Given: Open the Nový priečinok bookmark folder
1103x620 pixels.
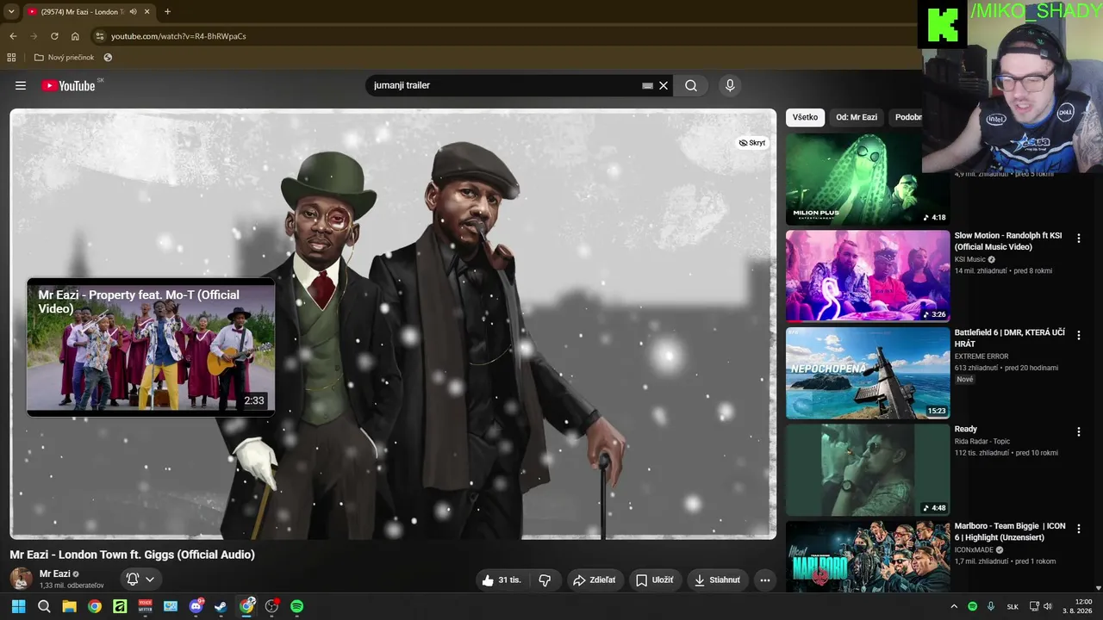Looking at the screenshot, I should [x=64, y=58].
